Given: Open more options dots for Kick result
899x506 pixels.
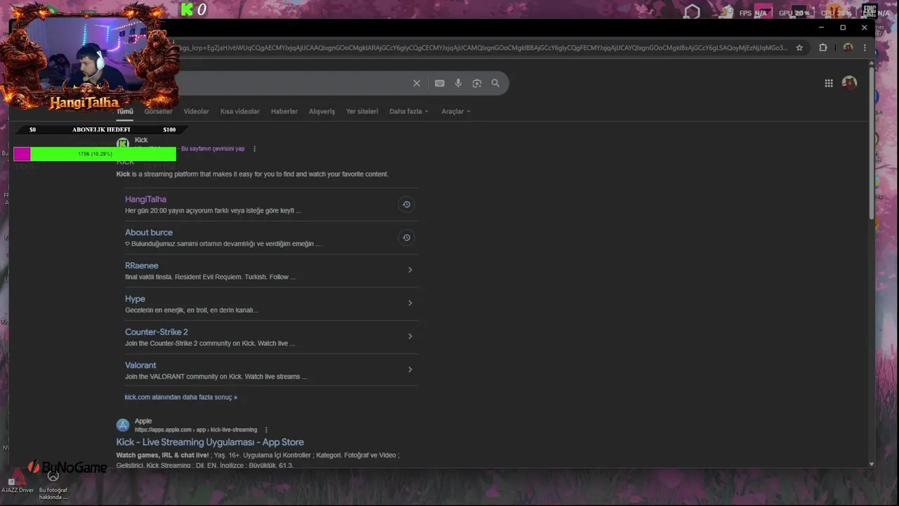Looking at the screenshot, I should [254, 149].
